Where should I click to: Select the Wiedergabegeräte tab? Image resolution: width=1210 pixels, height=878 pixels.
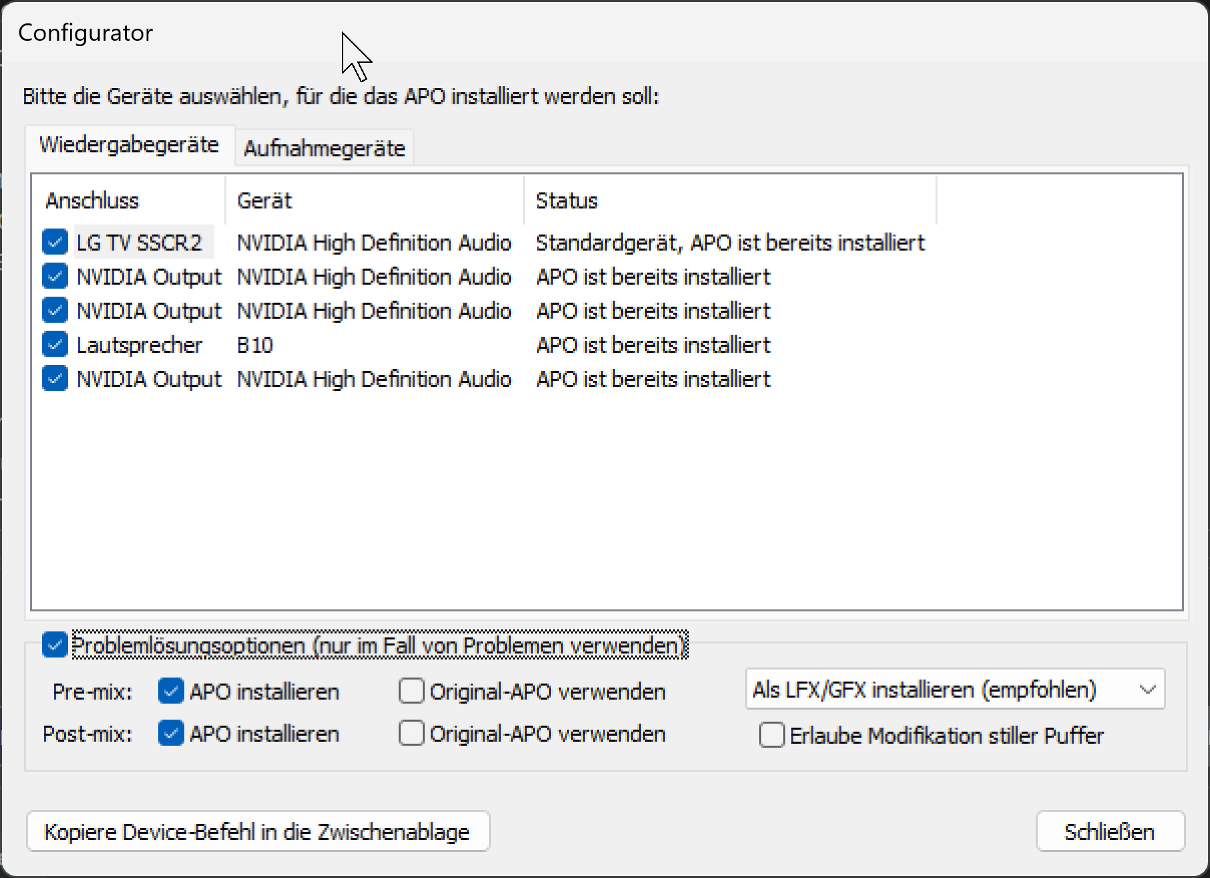coord(130,145)
